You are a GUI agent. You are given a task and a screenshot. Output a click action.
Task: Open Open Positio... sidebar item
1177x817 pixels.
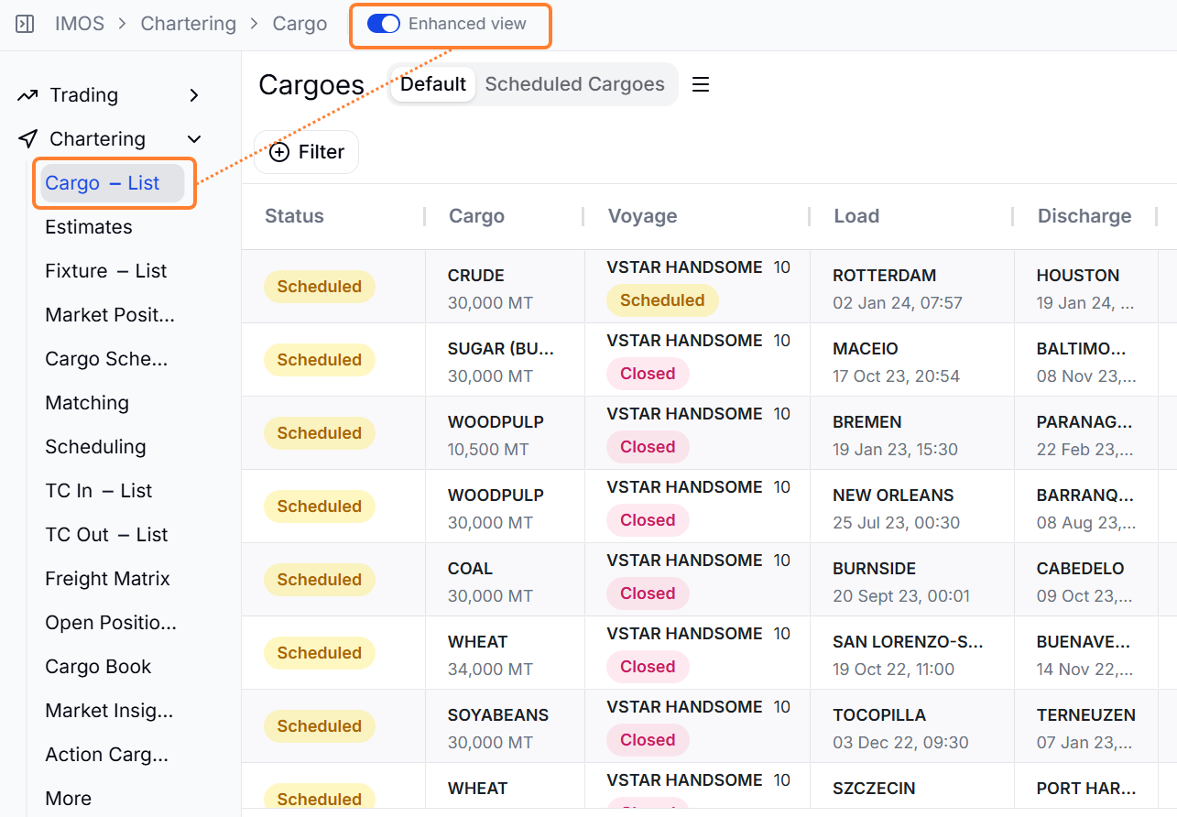[x=111, y=623]
